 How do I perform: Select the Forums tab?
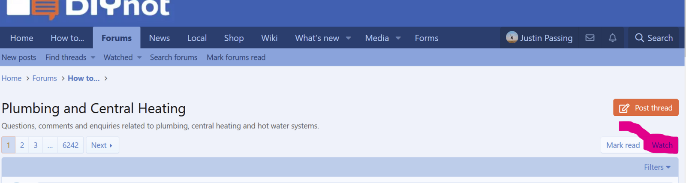coord(117,38)
